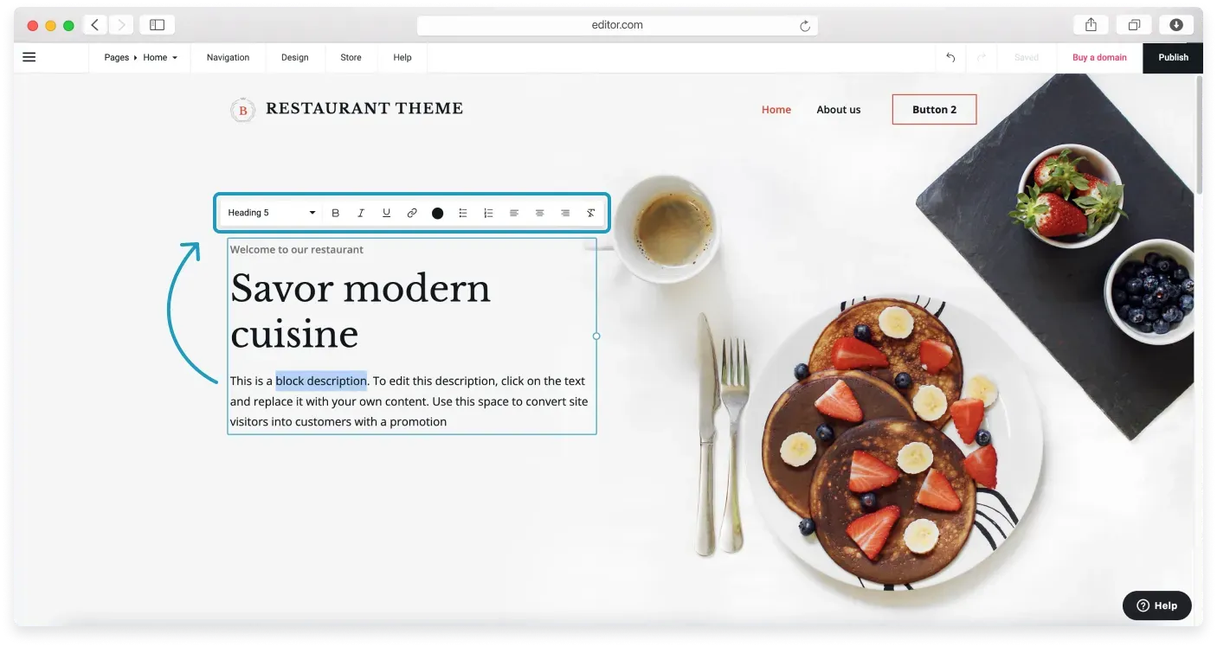Viewport: 1217px width, 647px height.
Task: Click the editor.com address bar
Action: coord(617,25)
